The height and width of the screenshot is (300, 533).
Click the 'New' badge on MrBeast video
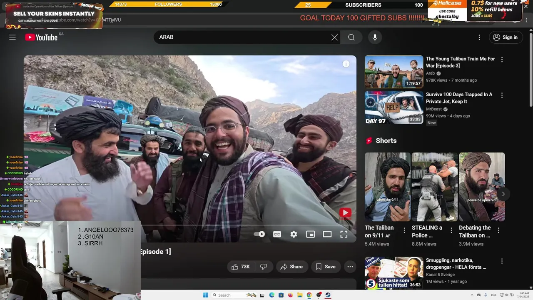(431, 122)
